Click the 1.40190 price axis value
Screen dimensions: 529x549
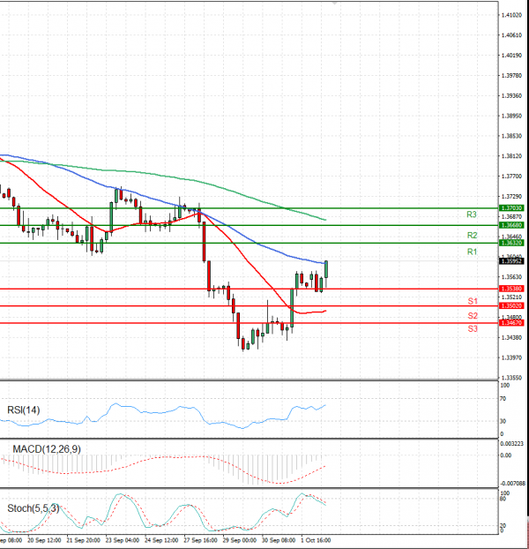[x=511, y=56]
